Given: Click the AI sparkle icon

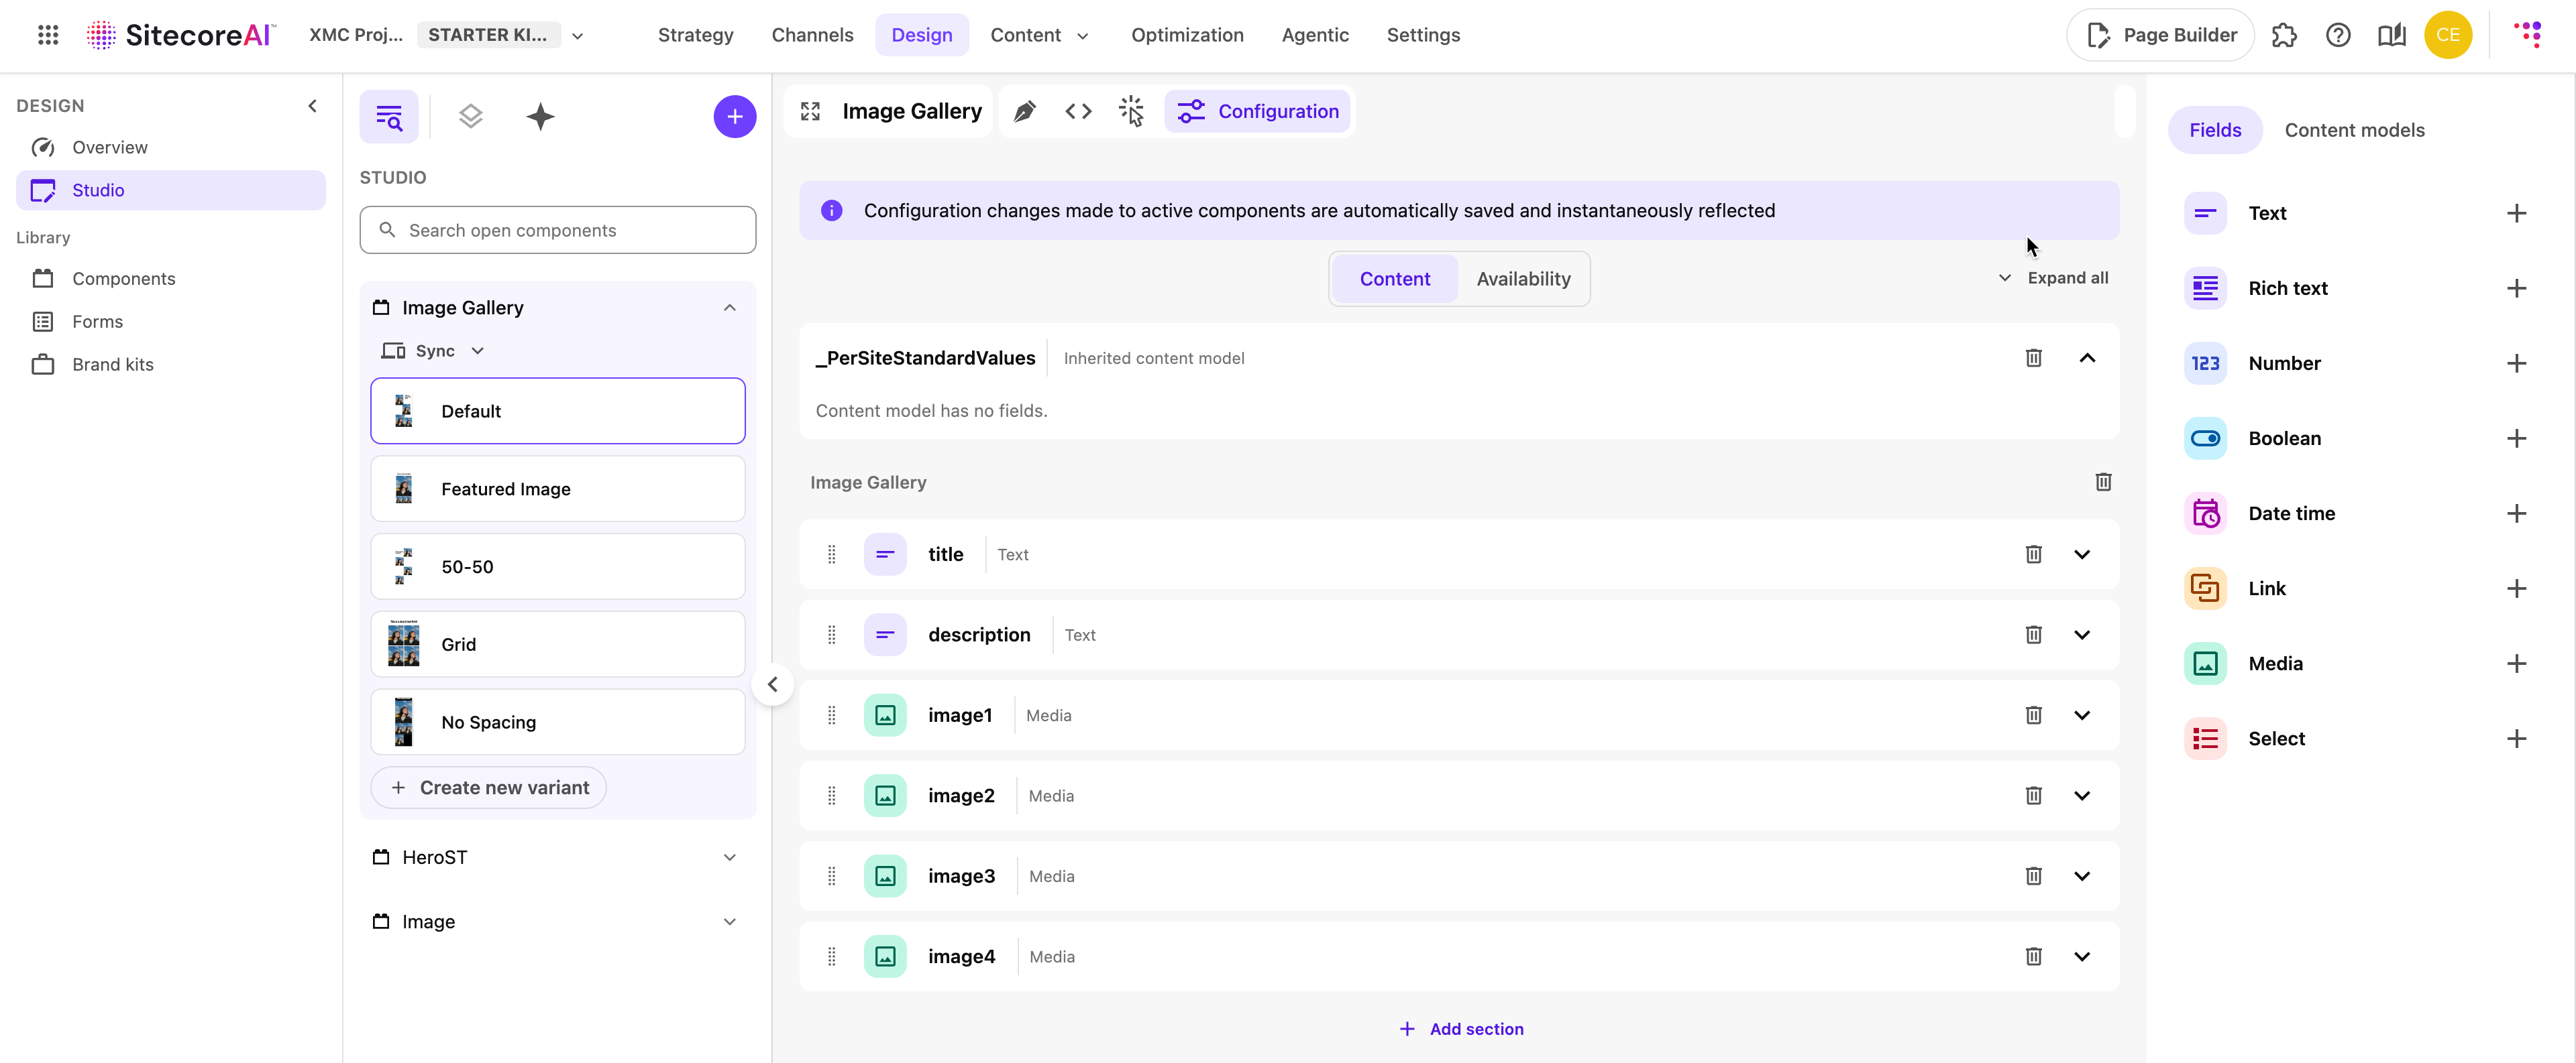Looking at the screenshot, I should 540,117.
